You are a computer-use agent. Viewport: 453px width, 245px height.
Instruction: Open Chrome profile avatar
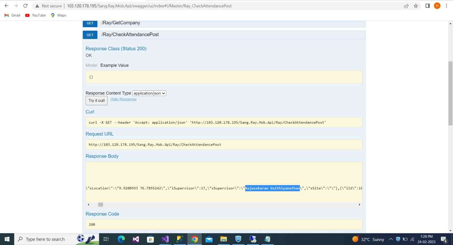(437, 6)
